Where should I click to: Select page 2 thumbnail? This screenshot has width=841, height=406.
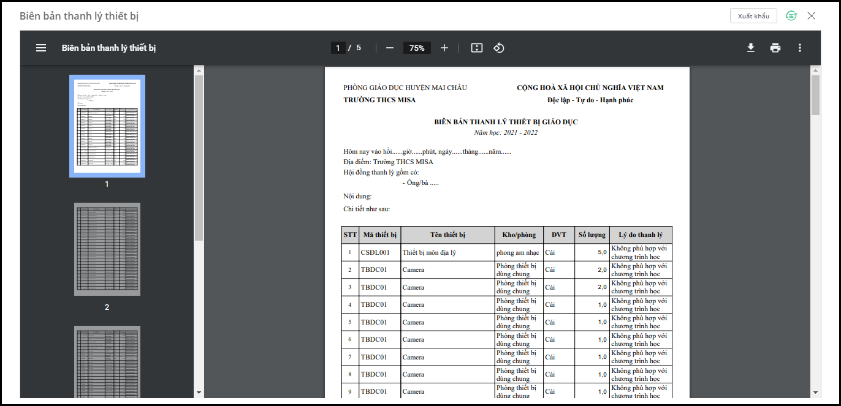pyautogui.click(x=107, y=249)
